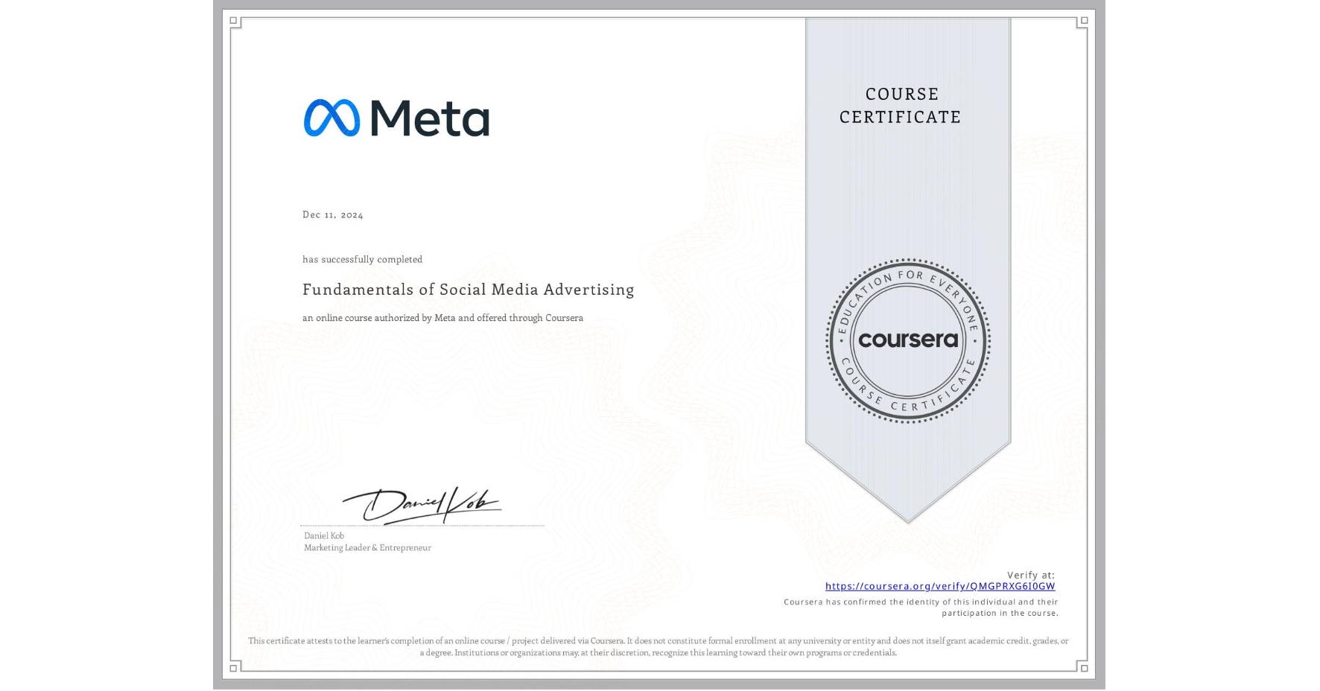Image resolution: width=1320 pixels, height=691 pixels.
Task: Click the line 'an online course authorized by Meta'
Action: [442, 318]
